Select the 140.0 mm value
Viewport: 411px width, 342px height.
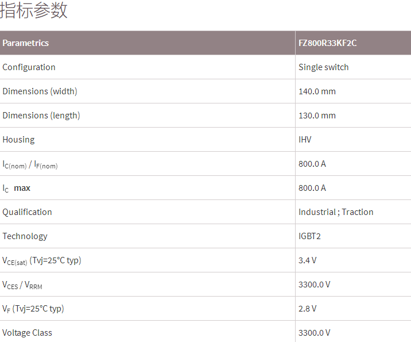point(317,91)
